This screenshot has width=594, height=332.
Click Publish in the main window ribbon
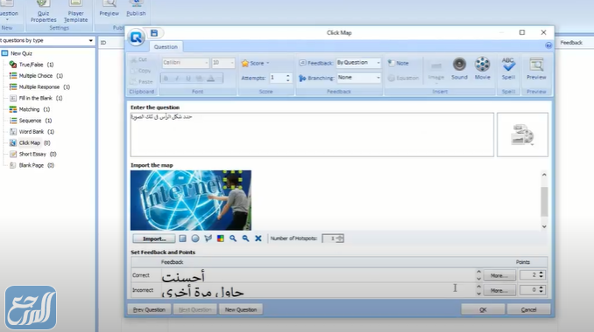136,9
